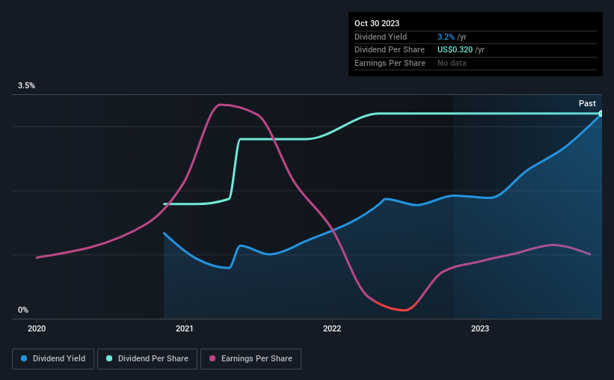The width and height of the screenshot is (614, 380).
Task: Click the 2022 x-axis label
Action: pyautogui.click(x=332, y=328)
